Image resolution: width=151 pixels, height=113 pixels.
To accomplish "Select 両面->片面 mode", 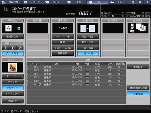I will point(88,42).
